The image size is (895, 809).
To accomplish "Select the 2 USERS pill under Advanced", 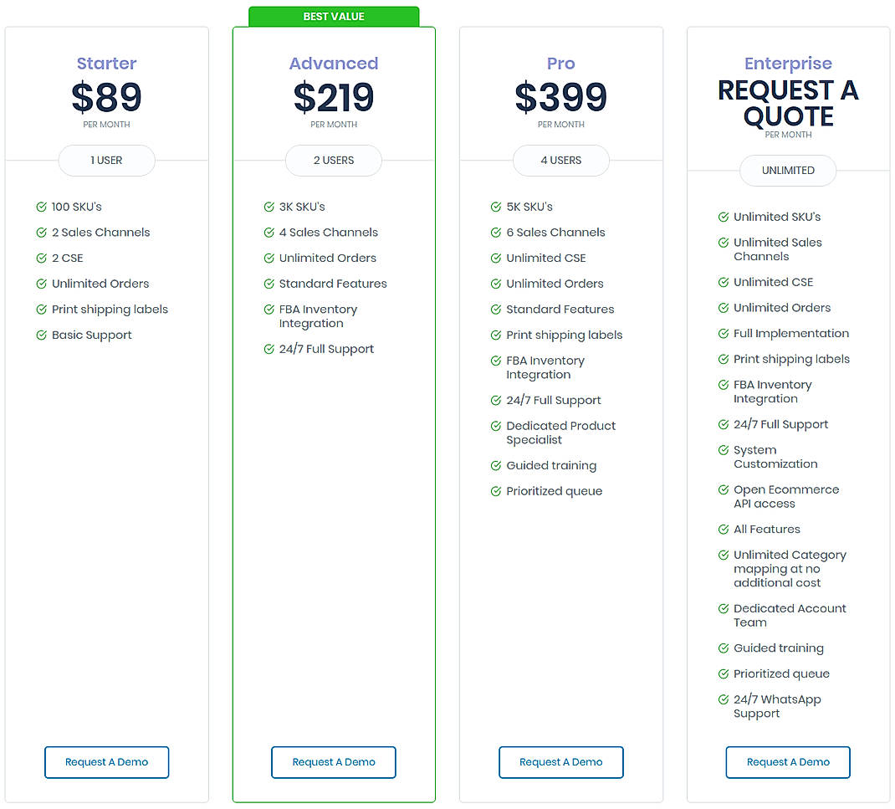I will (333, 161).
